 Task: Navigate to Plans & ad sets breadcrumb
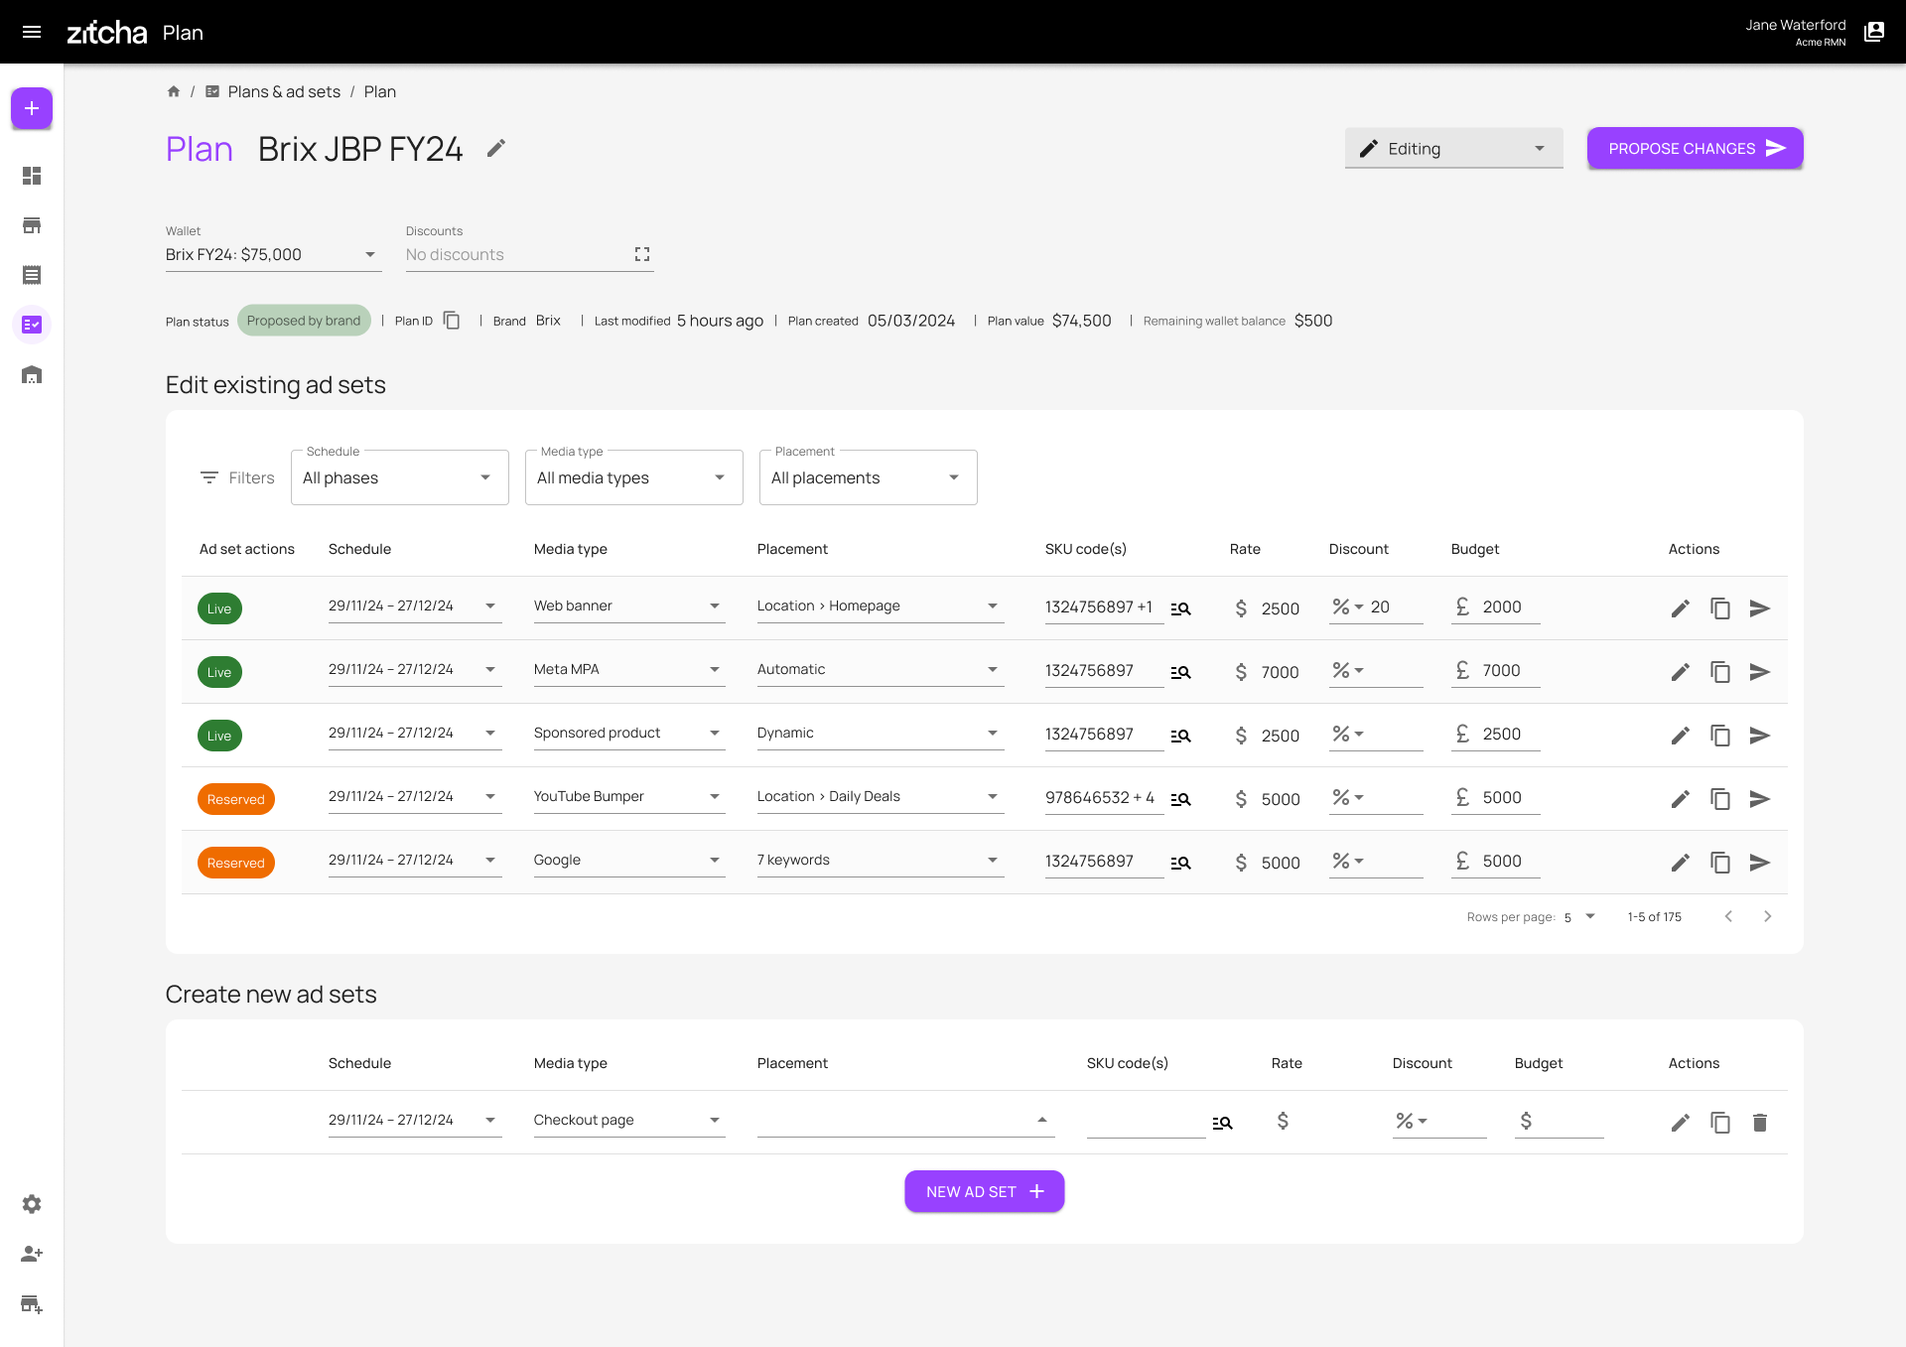tap(284, 91)
